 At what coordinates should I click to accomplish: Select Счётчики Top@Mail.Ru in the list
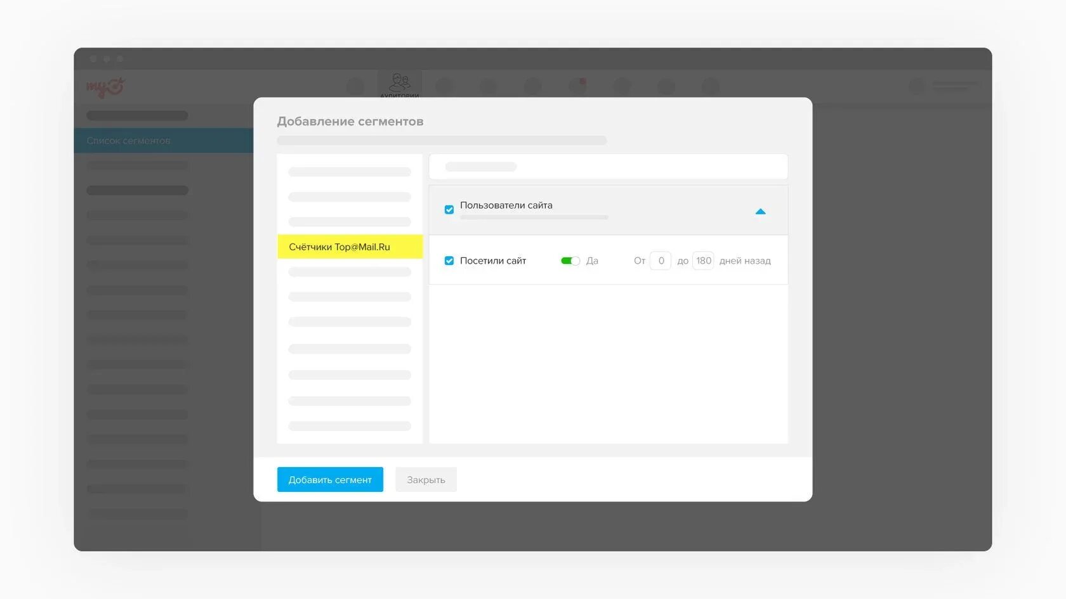350,247
